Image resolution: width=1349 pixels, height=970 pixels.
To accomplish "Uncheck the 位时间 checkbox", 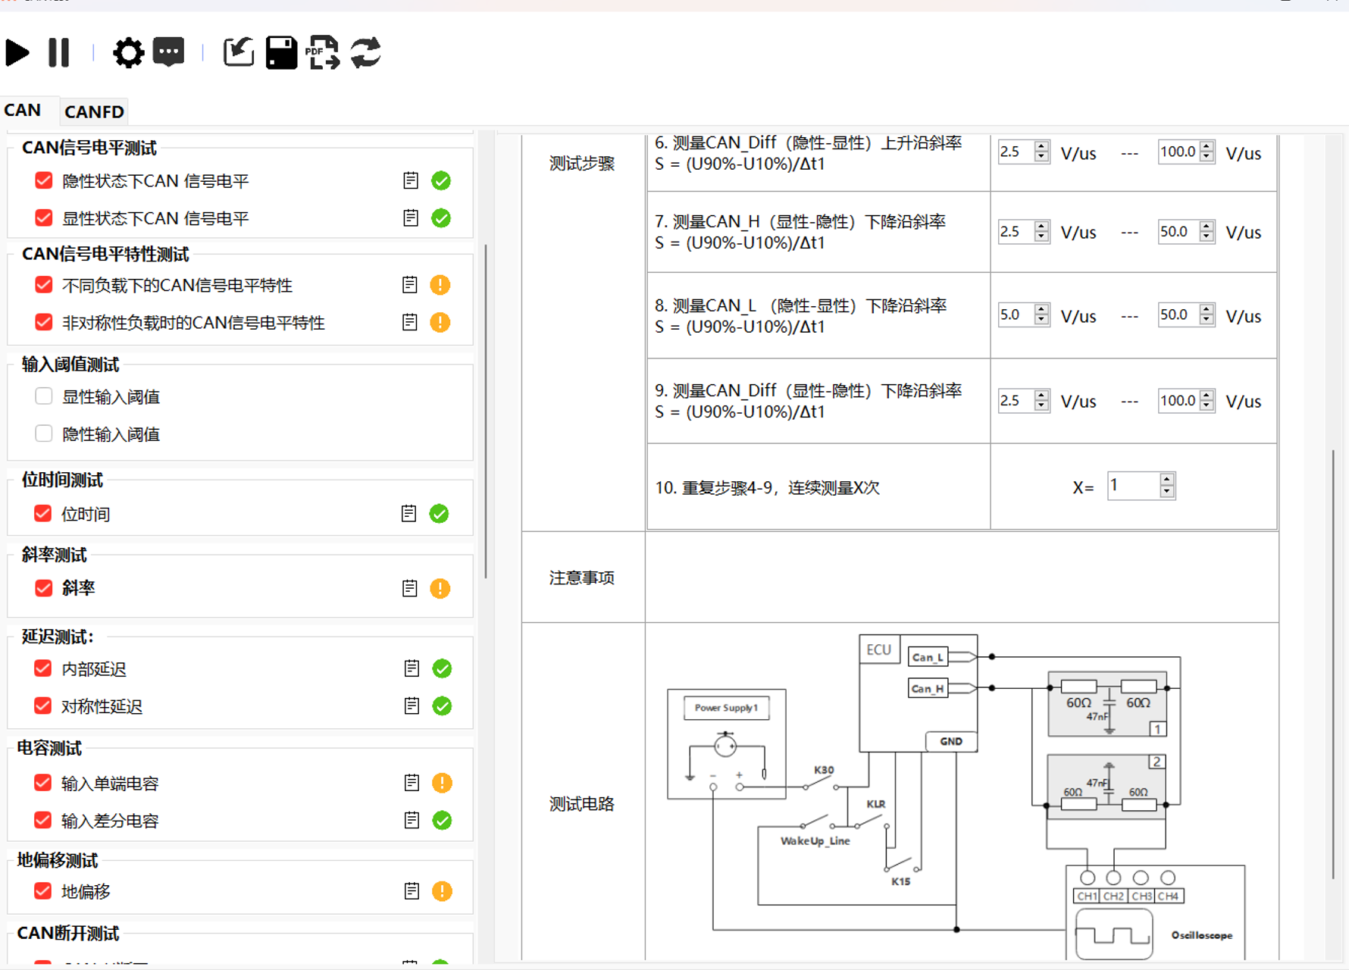I will point(43,514).
